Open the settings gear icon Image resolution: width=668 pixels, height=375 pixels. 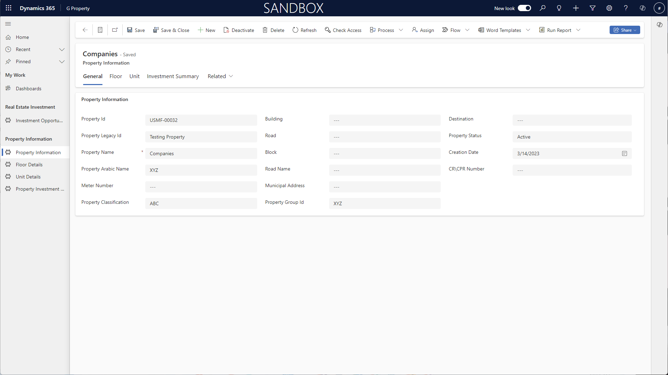tap(609, 8)
